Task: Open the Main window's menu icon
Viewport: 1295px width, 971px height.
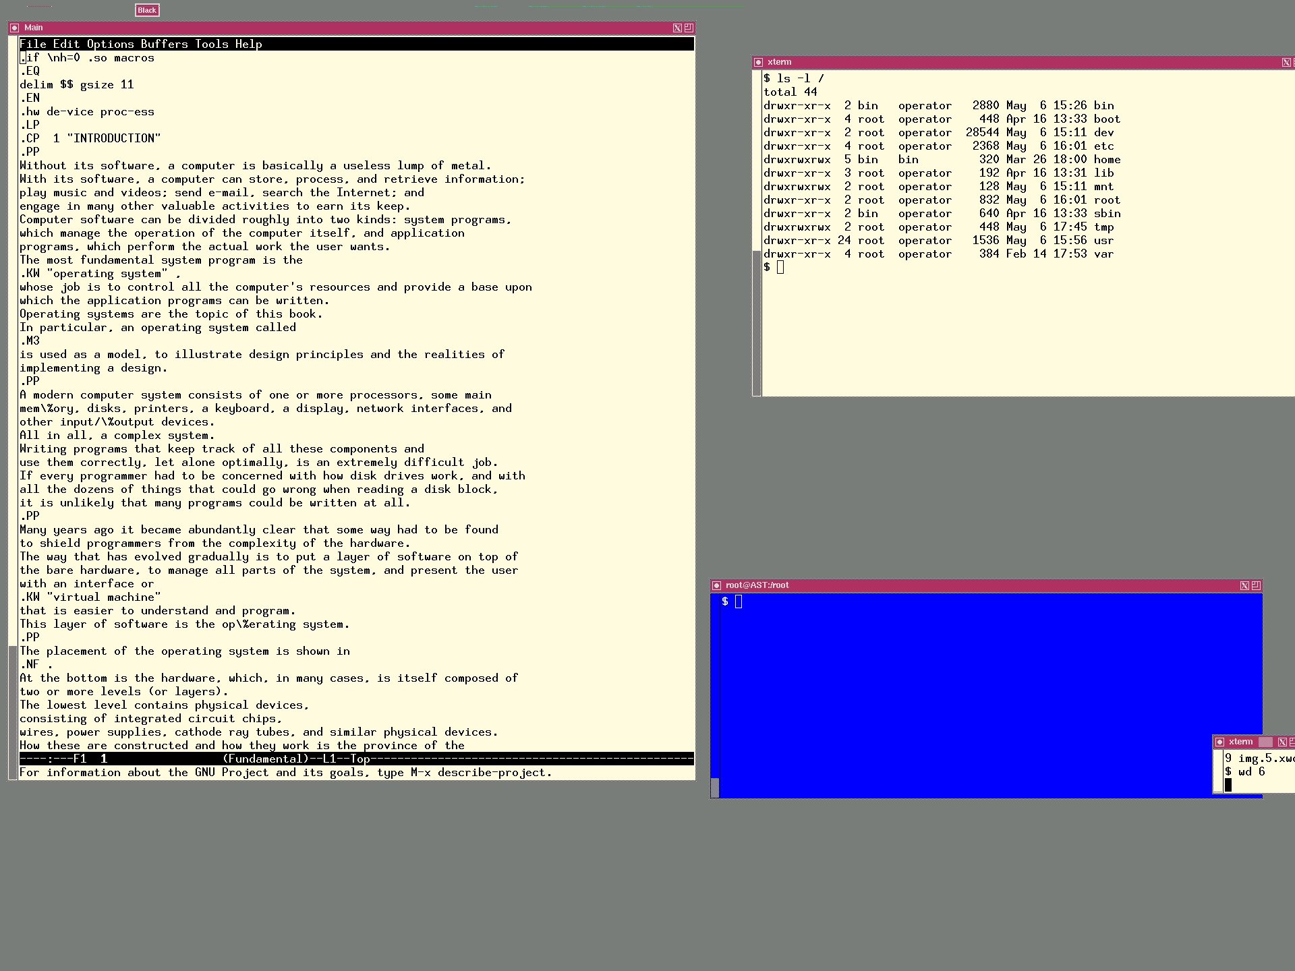Action: (15, 28)
